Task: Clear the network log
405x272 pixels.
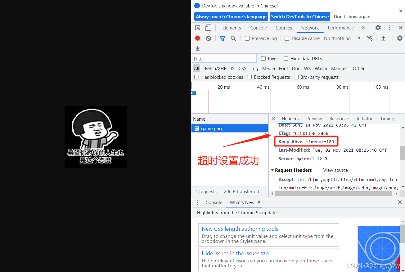Action: coord(209,38)
